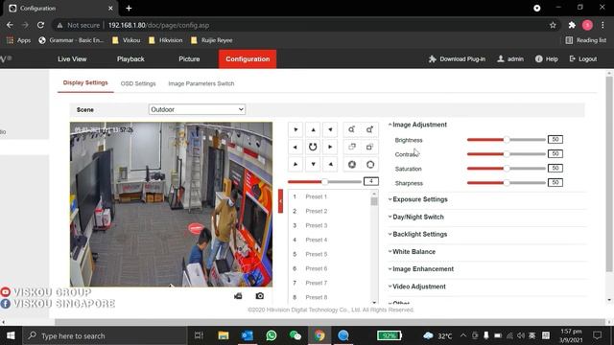
Task: Reload the browser page
Action: tap(40, 25)
